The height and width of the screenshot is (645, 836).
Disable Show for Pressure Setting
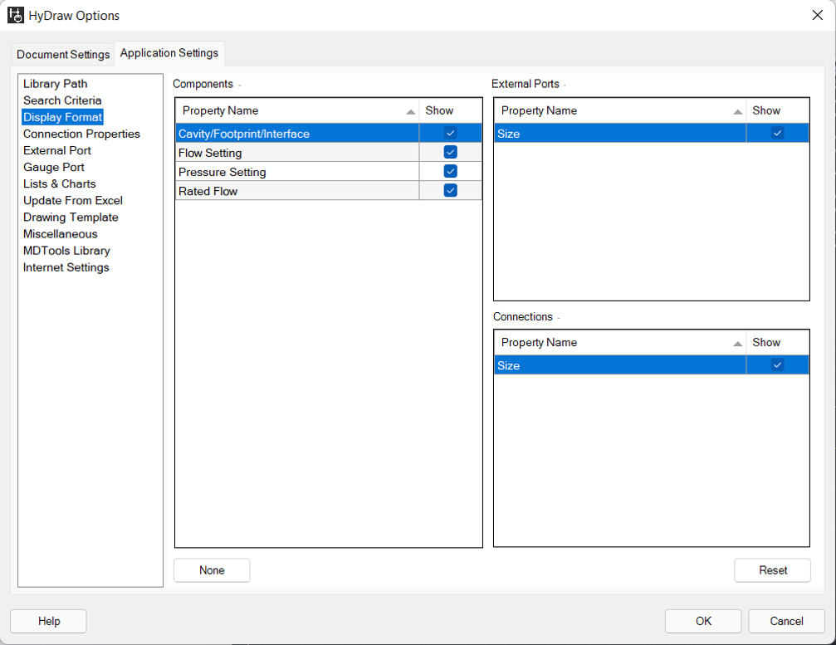pyautogui.click(x=449, y=171)
